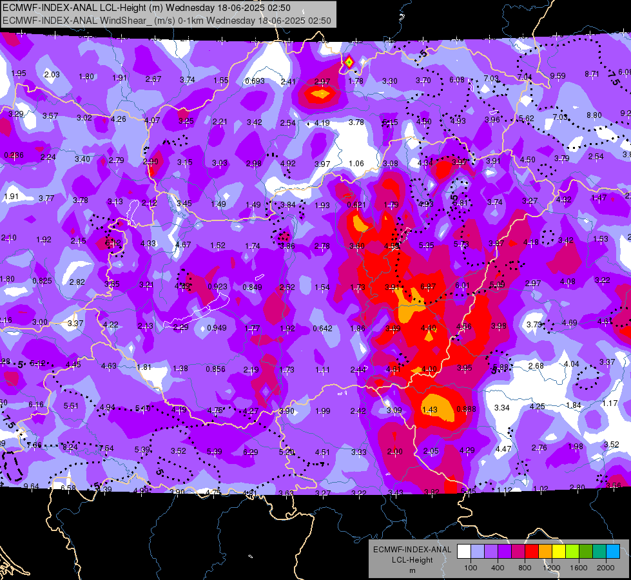Click wind shear value 0.621

(356, 205)
